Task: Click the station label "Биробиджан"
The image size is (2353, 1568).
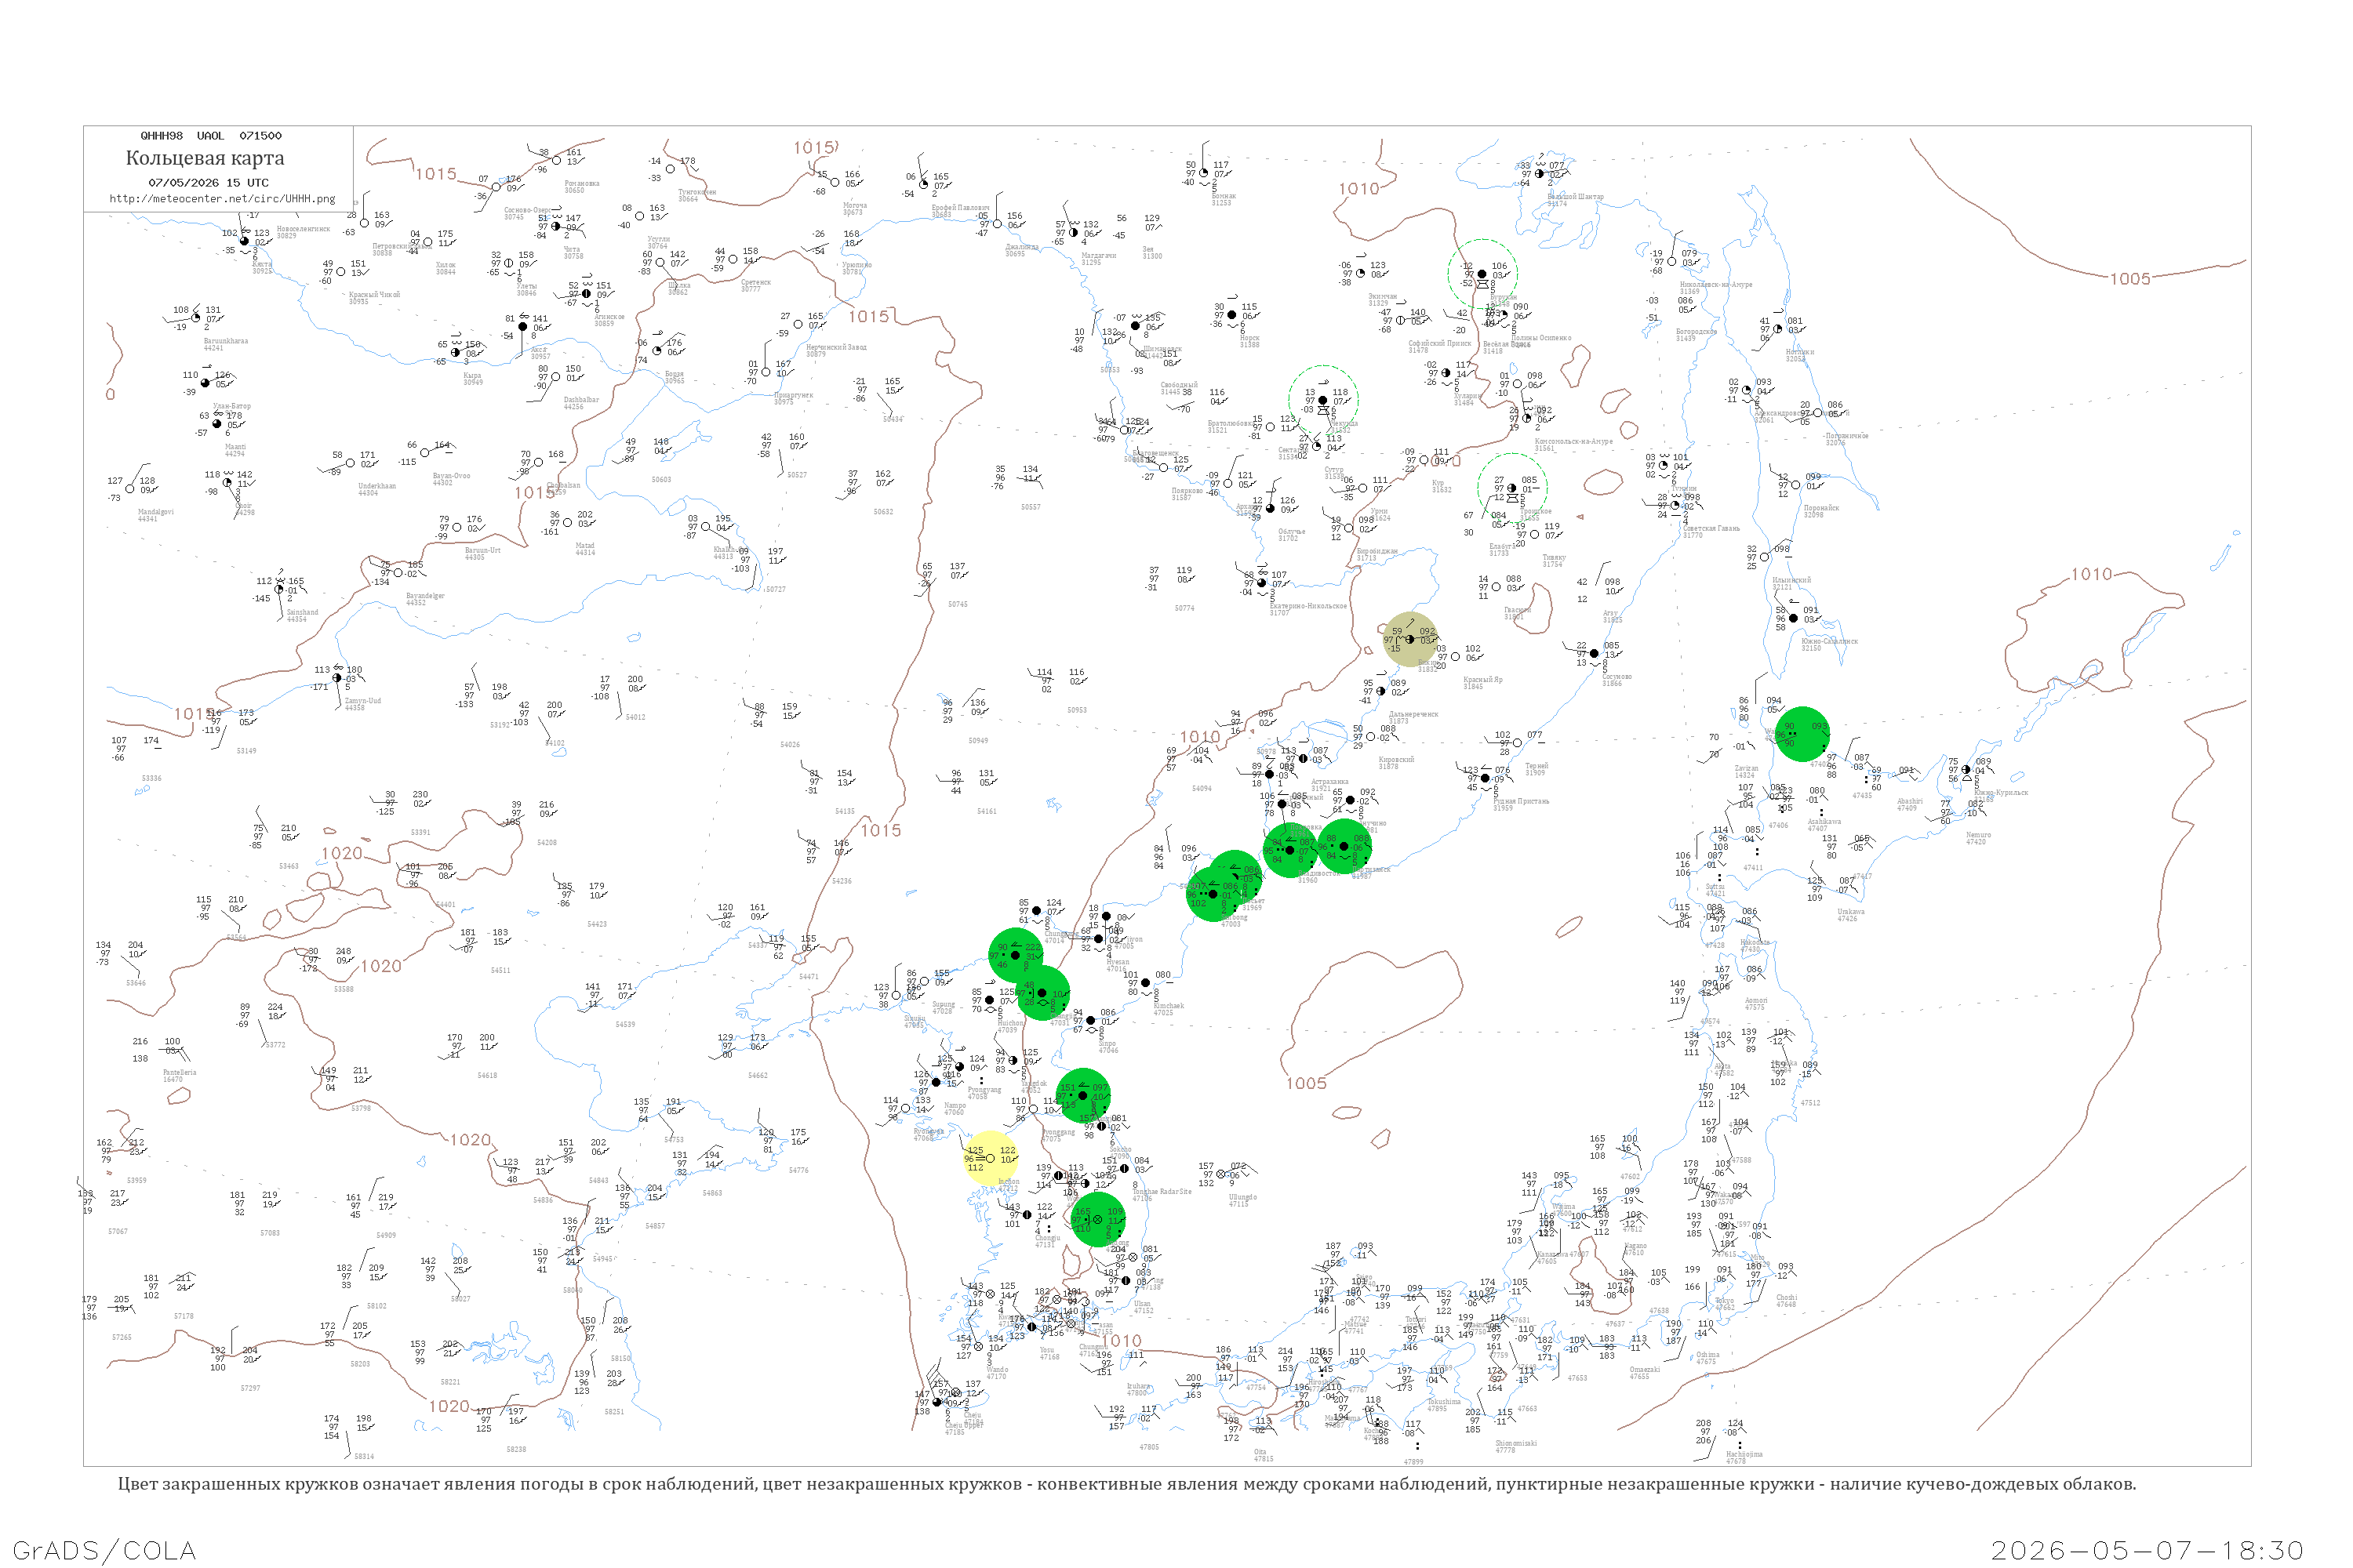Action: pyautogui.click(x=1377, y=551)
